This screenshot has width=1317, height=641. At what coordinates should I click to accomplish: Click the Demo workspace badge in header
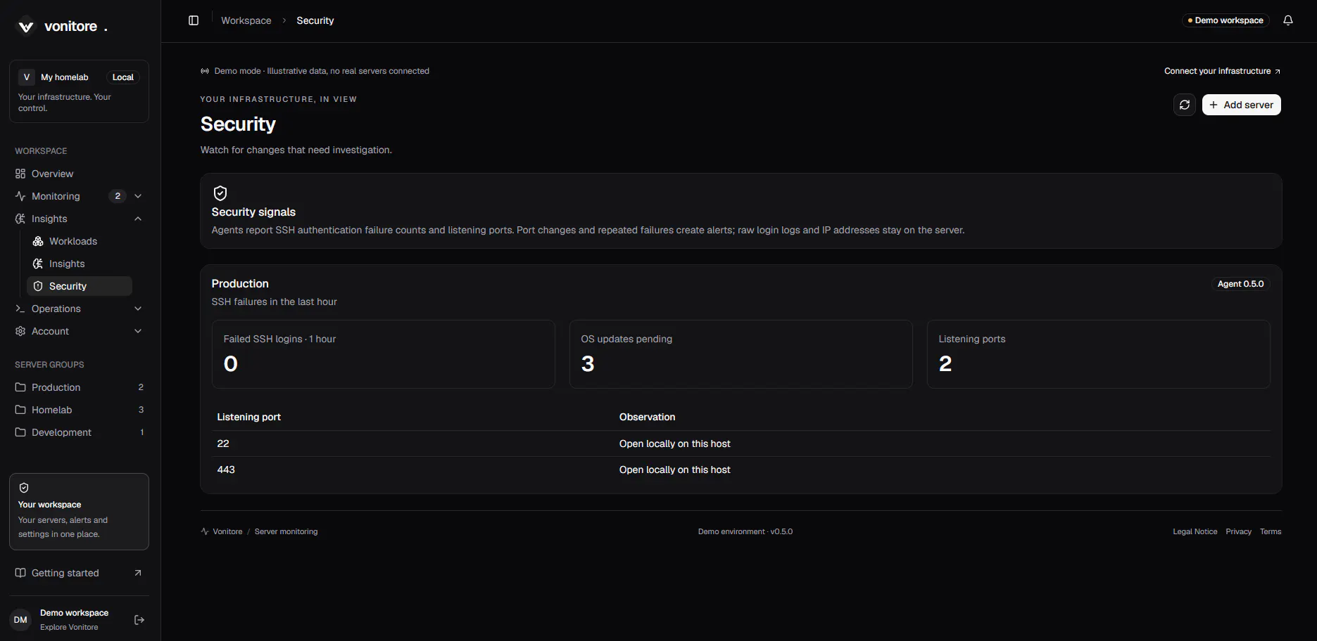[1225, 20]
